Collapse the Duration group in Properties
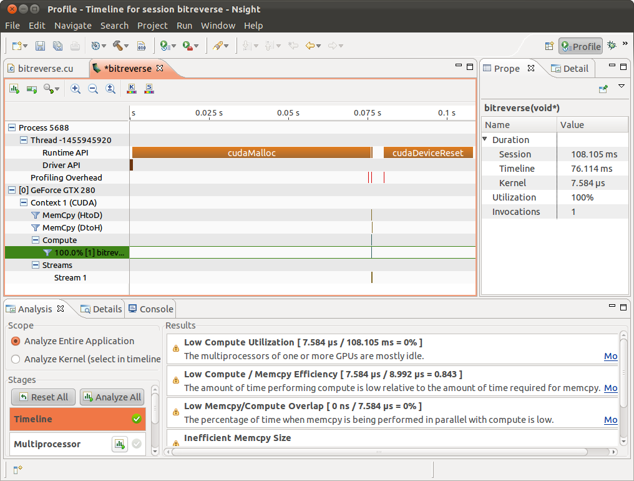Screen dimensions: 634x481 [486, 139]
